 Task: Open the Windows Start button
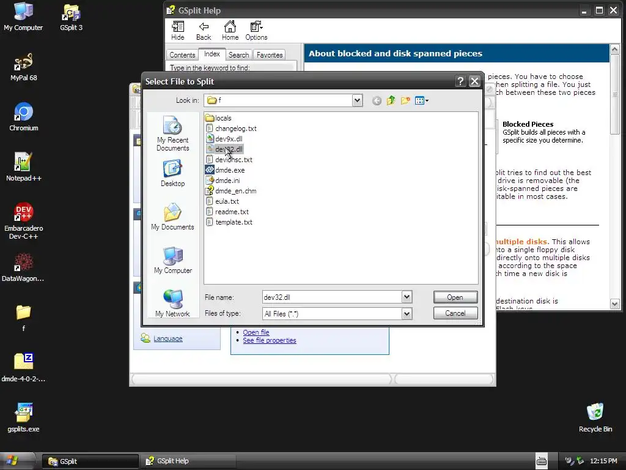pyautogui.click(x=17, y=461)
